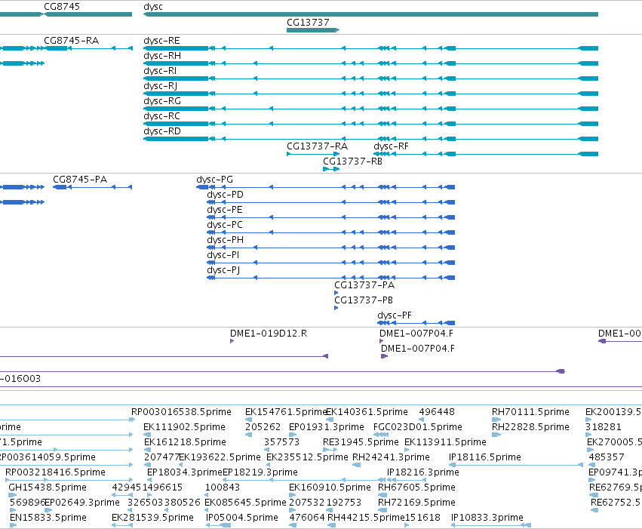Select the CG8745 gene label
Viewport: 642px width, 529px height.
click(x=62, y=7)
